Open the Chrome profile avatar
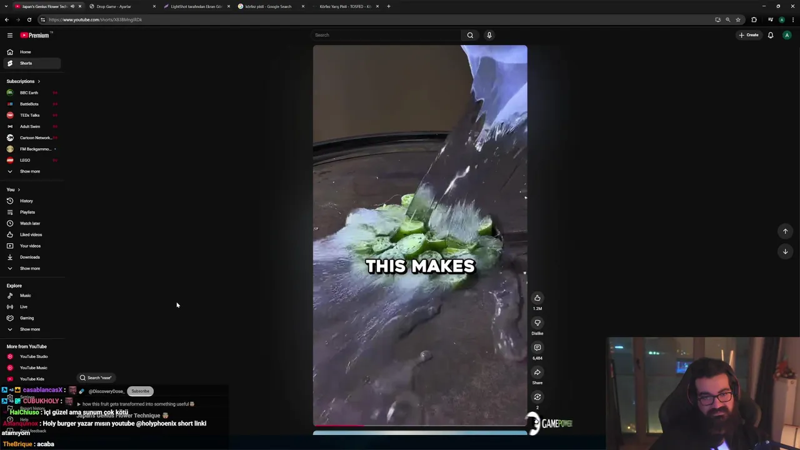Screen dimensions: 800x450 [x=782, y=19]
